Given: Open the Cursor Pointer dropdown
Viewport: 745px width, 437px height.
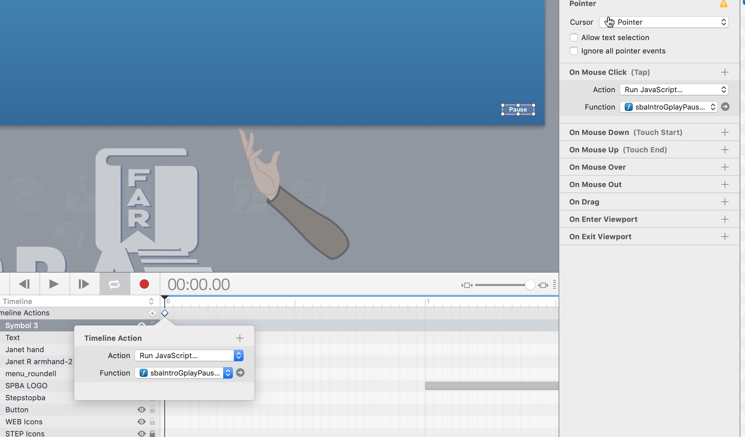Looking at the screenshot, I should click(x=663, y=22).
